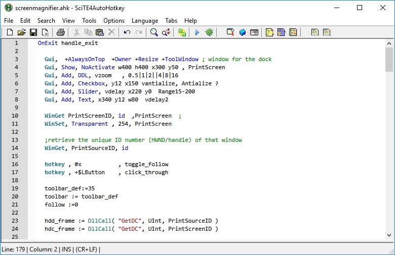Cut selection with scissors icon
The image size is (395, 255).
click(76, 32)
